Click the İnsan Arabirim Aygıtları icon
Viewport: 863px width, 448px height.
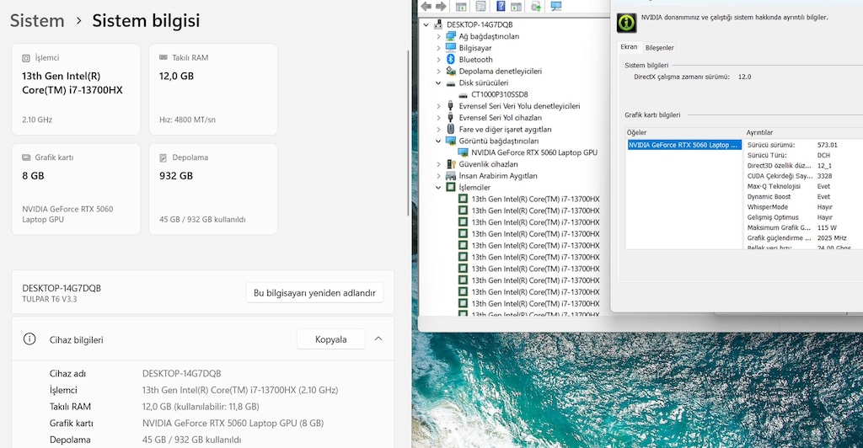451,176
